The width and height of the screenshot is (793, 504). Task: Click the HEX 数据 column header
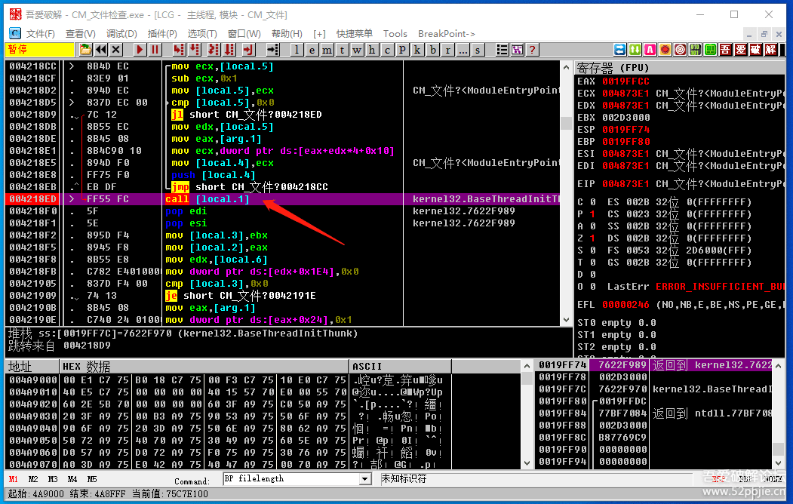click(204, 367)
